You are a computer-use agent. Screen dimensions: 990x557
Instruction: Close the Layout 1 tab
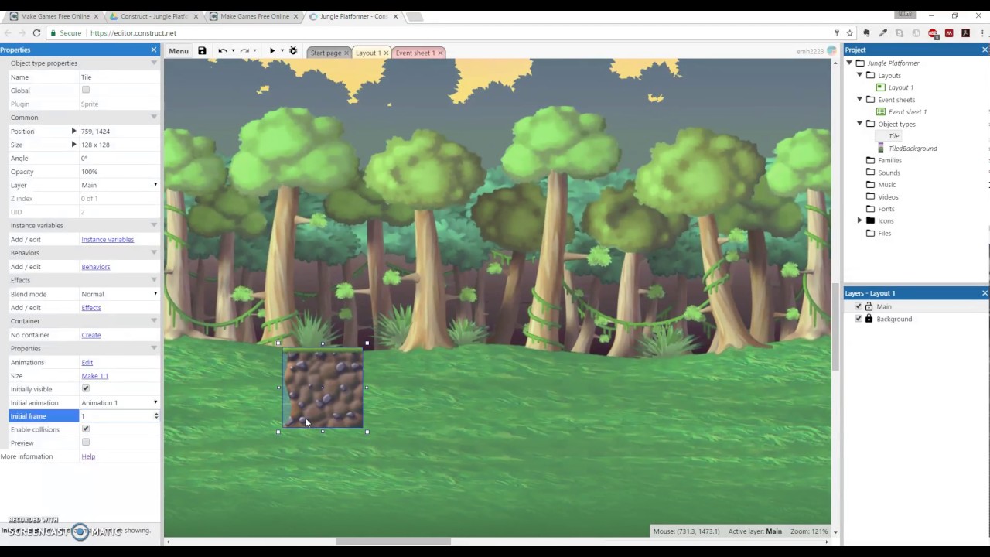pyautogui.click(x=386, y=53)
